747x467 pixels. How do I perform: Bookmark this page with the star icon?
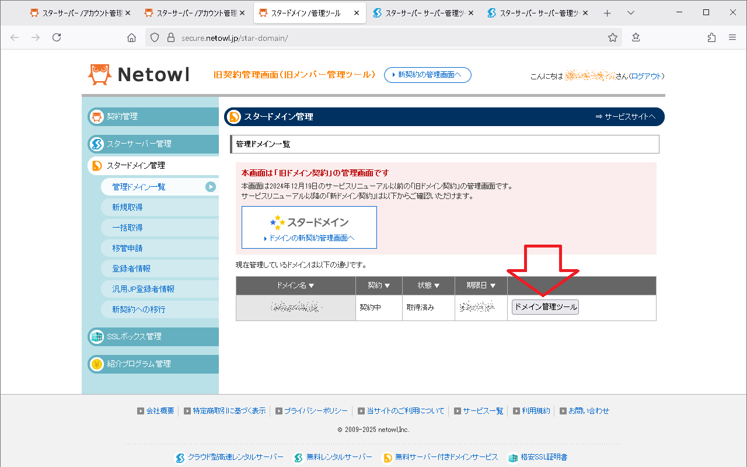point(612,37)
